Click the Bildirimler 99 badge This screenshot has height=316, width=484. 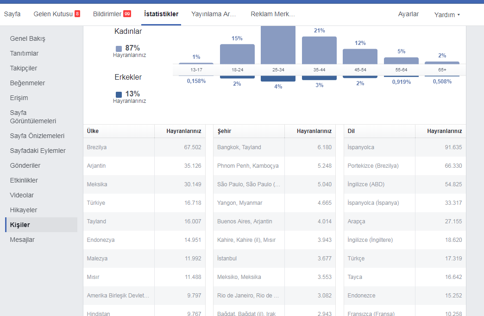[127, 14]
